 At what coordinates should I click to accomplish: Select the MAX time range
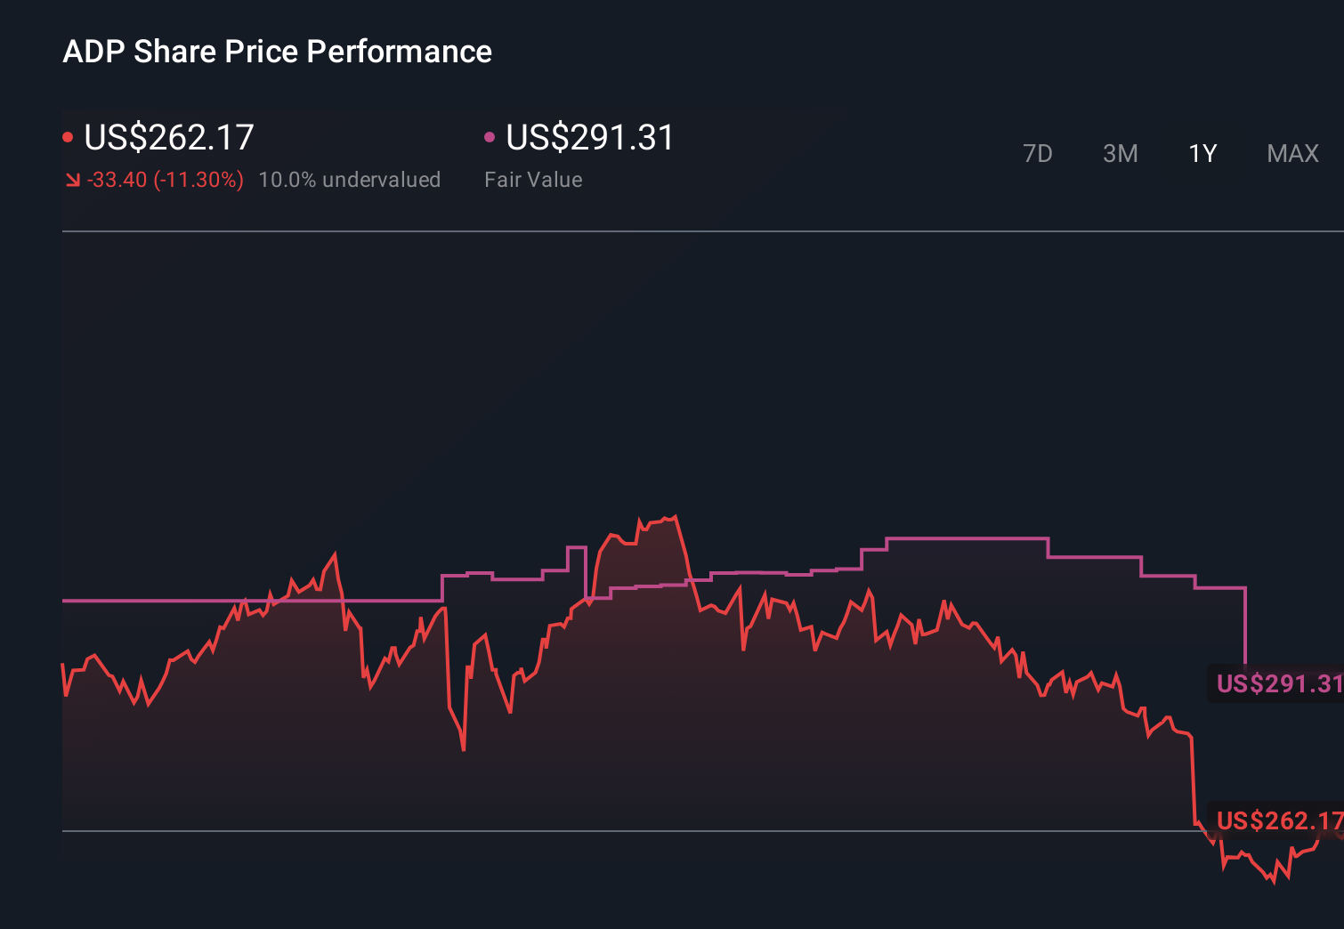pos(1291,153)
